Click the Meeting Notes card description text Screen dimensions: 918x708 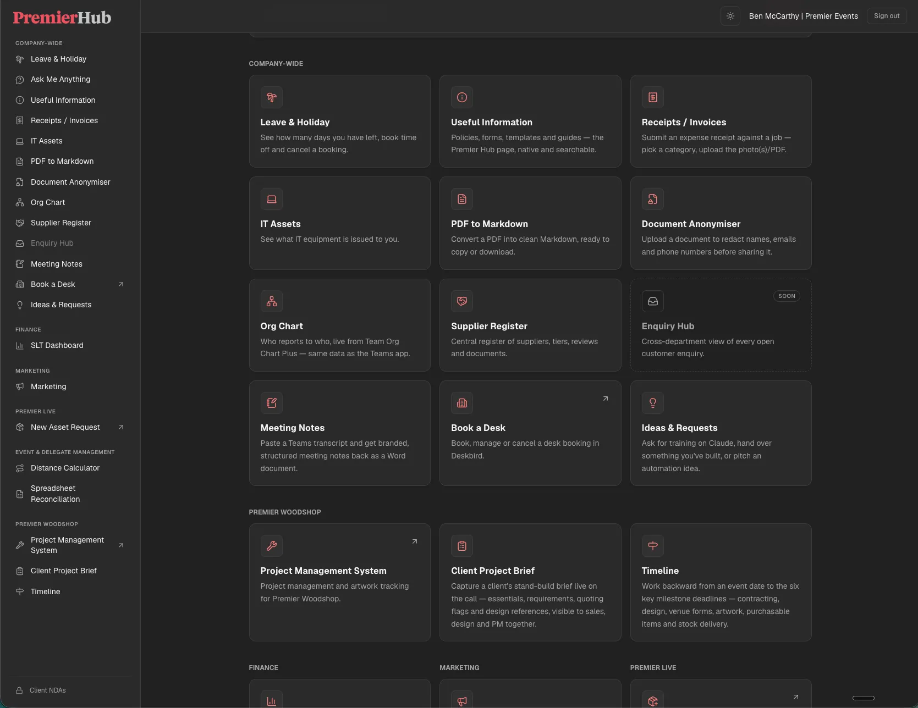(335, 456)
